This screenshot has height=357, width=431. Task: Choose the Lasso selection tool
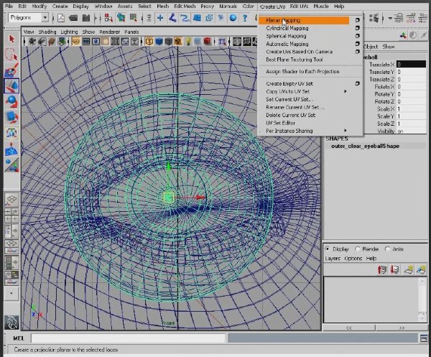[11, 54]
